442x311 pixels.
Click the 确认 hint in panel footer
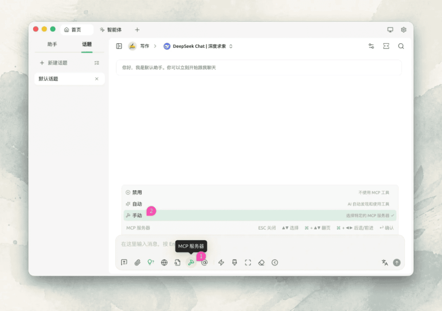coord(387,228)
